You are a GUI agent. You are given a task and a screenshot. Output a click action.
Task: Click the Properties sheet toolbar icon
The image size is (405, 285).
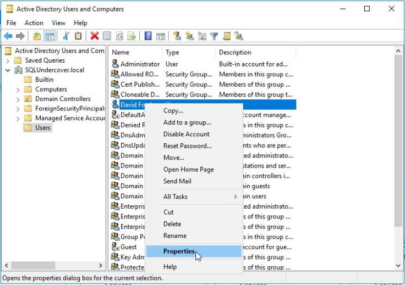tap(107, 36)
